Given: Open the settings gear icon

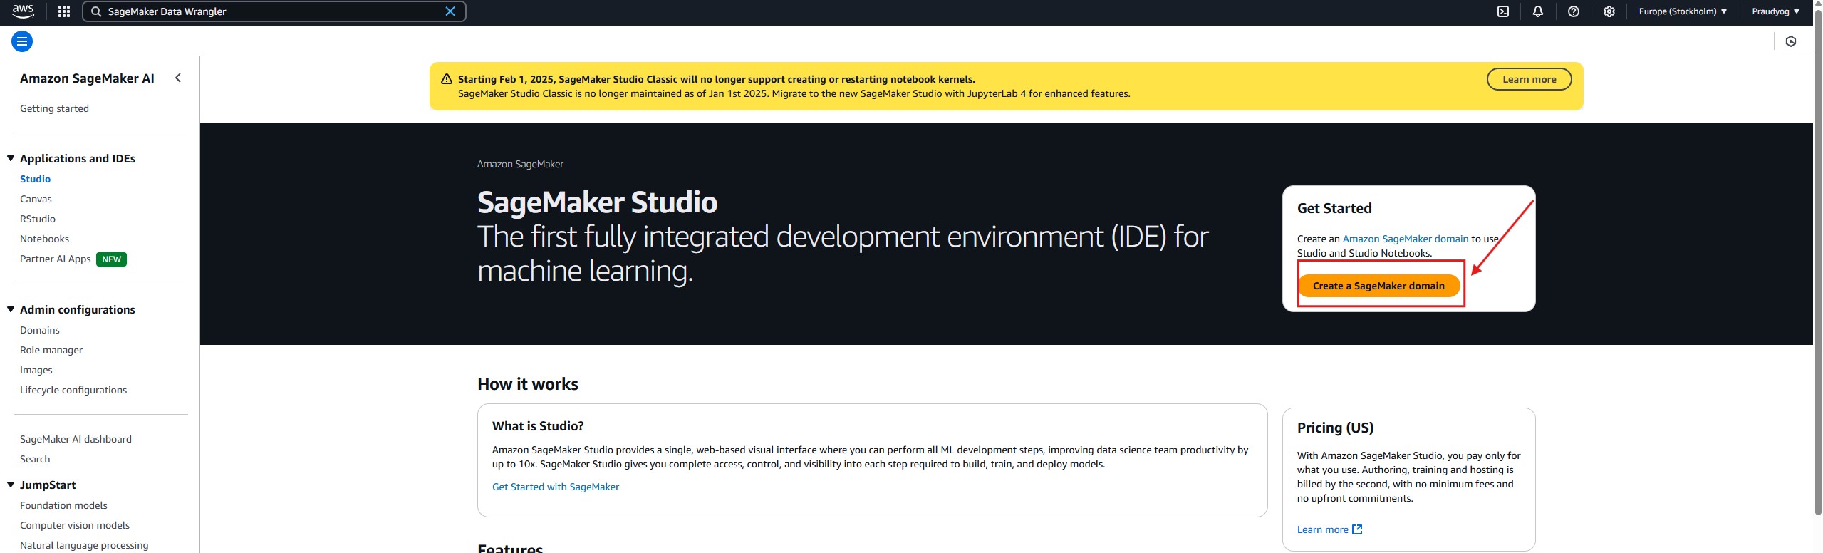Looking at the screenshot, I should tap(1609, 11).
